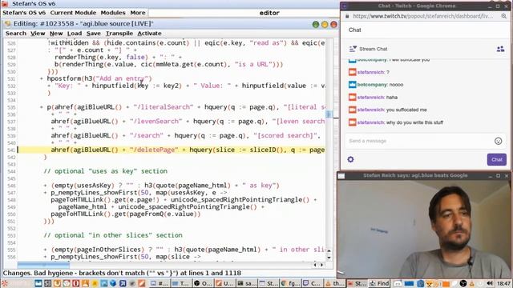Screen dimensions: 513x288
Task: Click the horizontal scroll left arrow
Action: point(315,265)
